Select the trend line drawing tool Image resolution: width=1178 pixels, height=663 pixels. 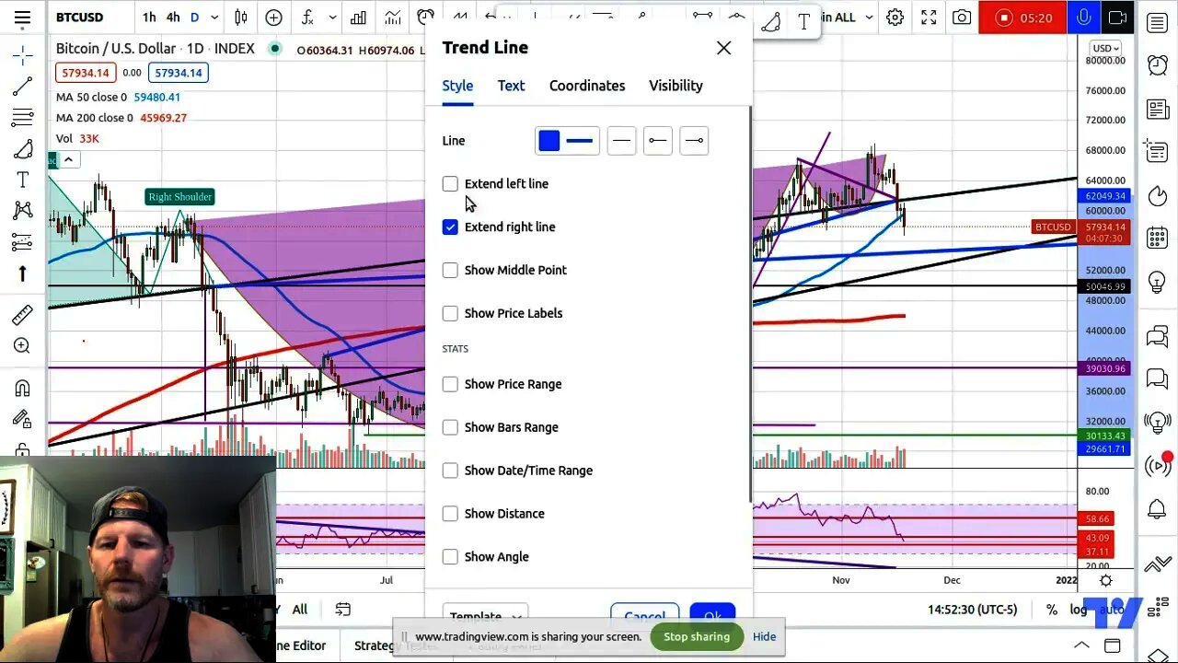click(x=23, y=87)
